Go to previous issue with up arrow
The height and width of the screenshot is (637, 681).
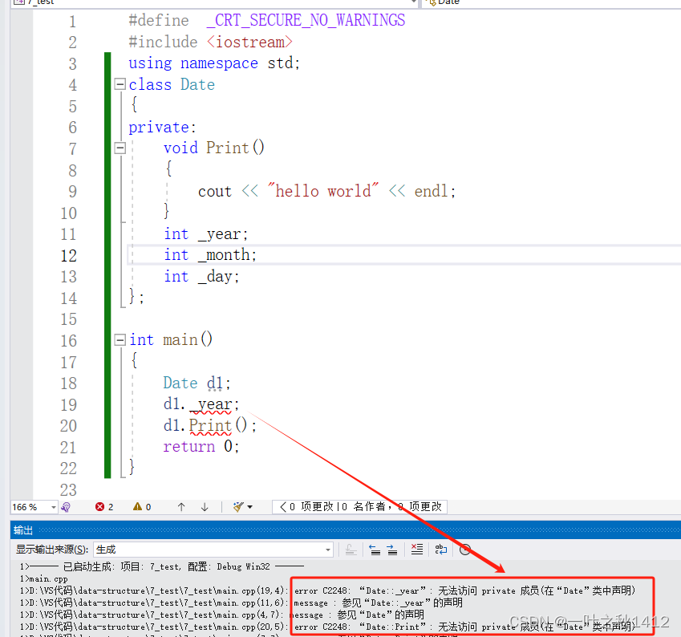pyautogui.click(x=181, y=507)
